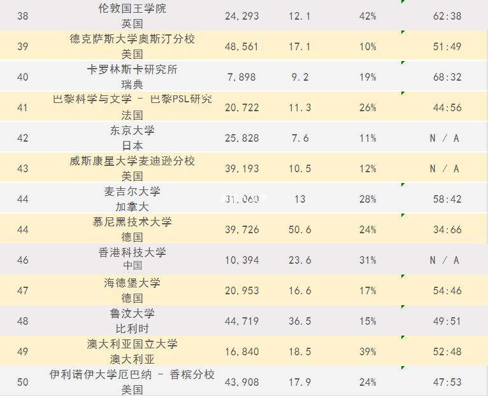Screen dimensions: 488x396
Task: Click ratio value 7.6
Action: click(300, 138)
